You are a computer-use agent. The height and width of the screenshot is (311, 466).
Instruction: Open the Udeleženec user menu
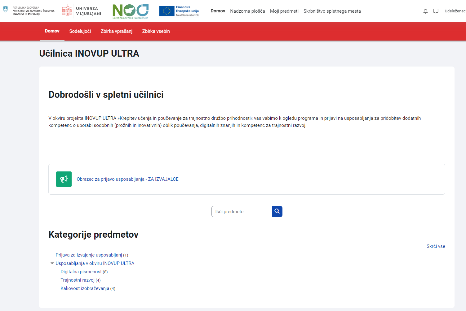tap(455, 11)
